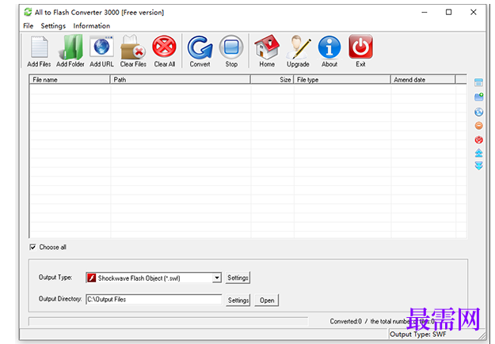Click the sidebar globe URL icon

pos(478,112)
